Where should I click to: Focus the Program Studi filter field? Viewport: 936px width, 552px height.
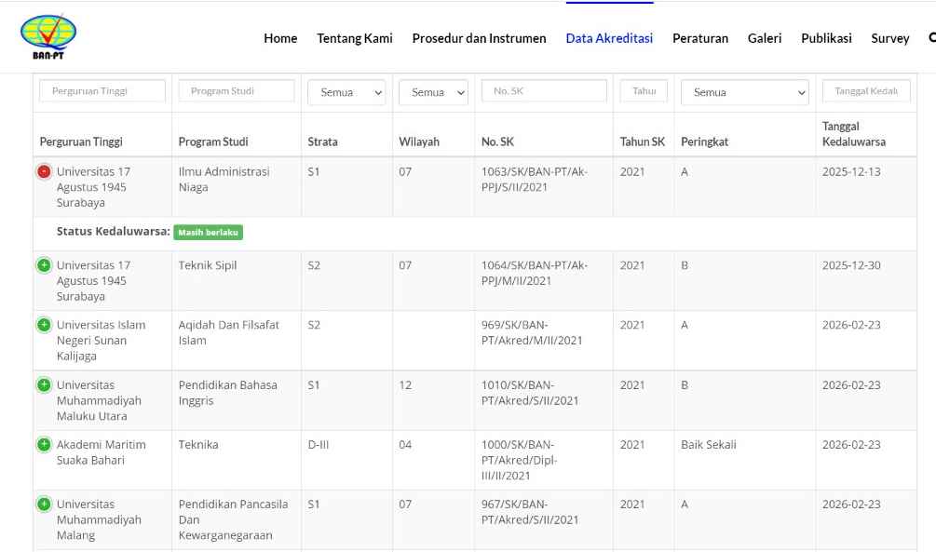[237, 91]
